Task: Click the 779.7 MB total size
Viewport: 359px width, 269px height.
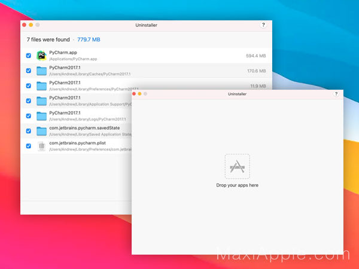Action: [x=89, y=39]
